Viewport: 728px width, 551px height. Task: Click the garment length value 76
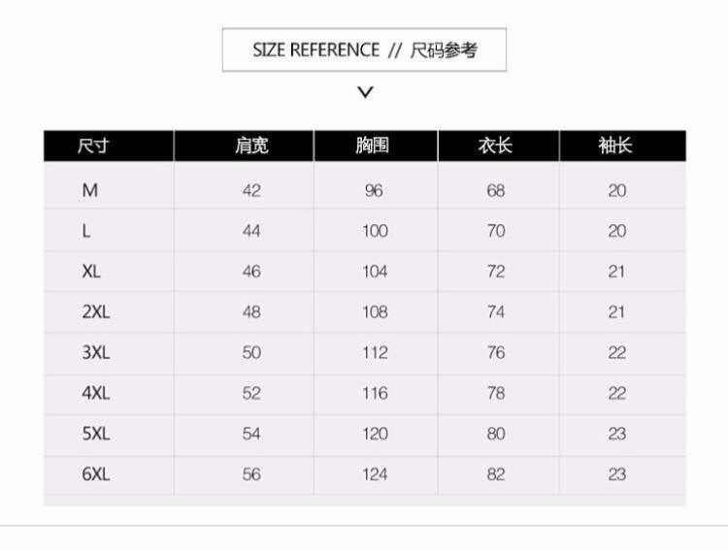[x=496, y=353]
